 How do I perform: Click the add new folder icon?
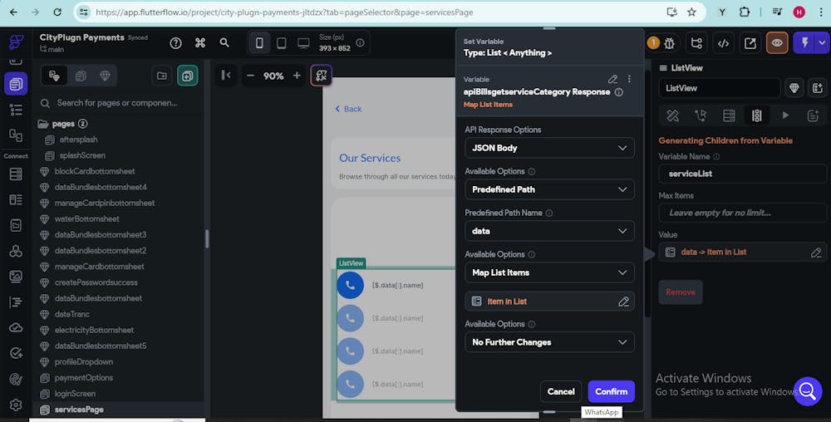tap(162, 76)
